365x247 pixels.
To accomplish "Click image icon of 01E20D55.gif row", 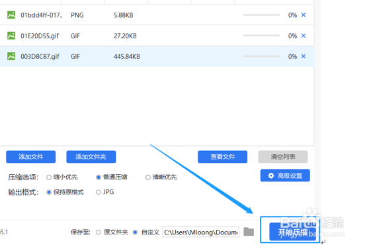I will pyautogui.click(x=11, y=36).
